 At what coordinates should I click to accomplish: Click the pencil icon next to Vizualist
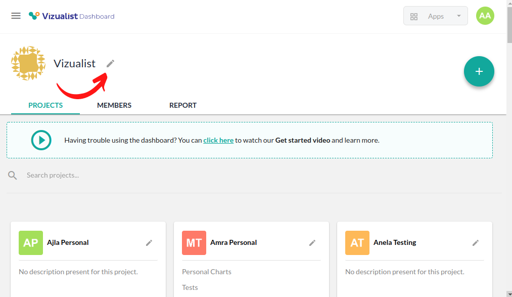click(110, 63)
